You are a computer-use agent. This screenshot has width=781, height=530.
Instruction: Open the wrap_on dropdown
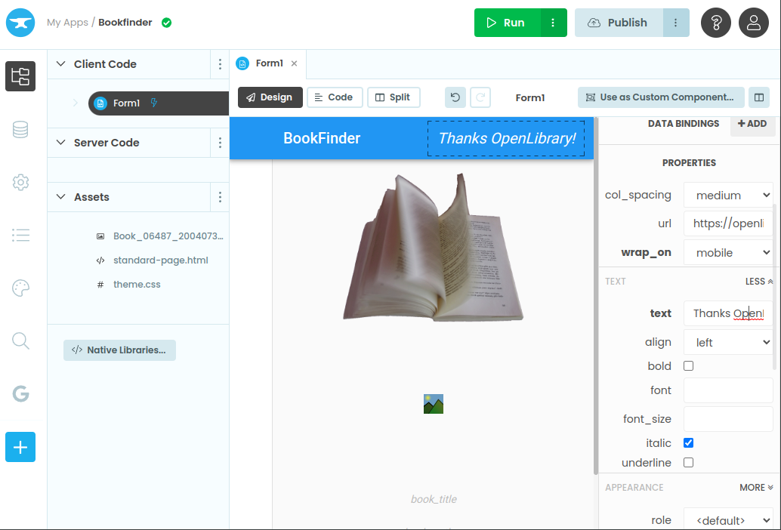(727, 252)
